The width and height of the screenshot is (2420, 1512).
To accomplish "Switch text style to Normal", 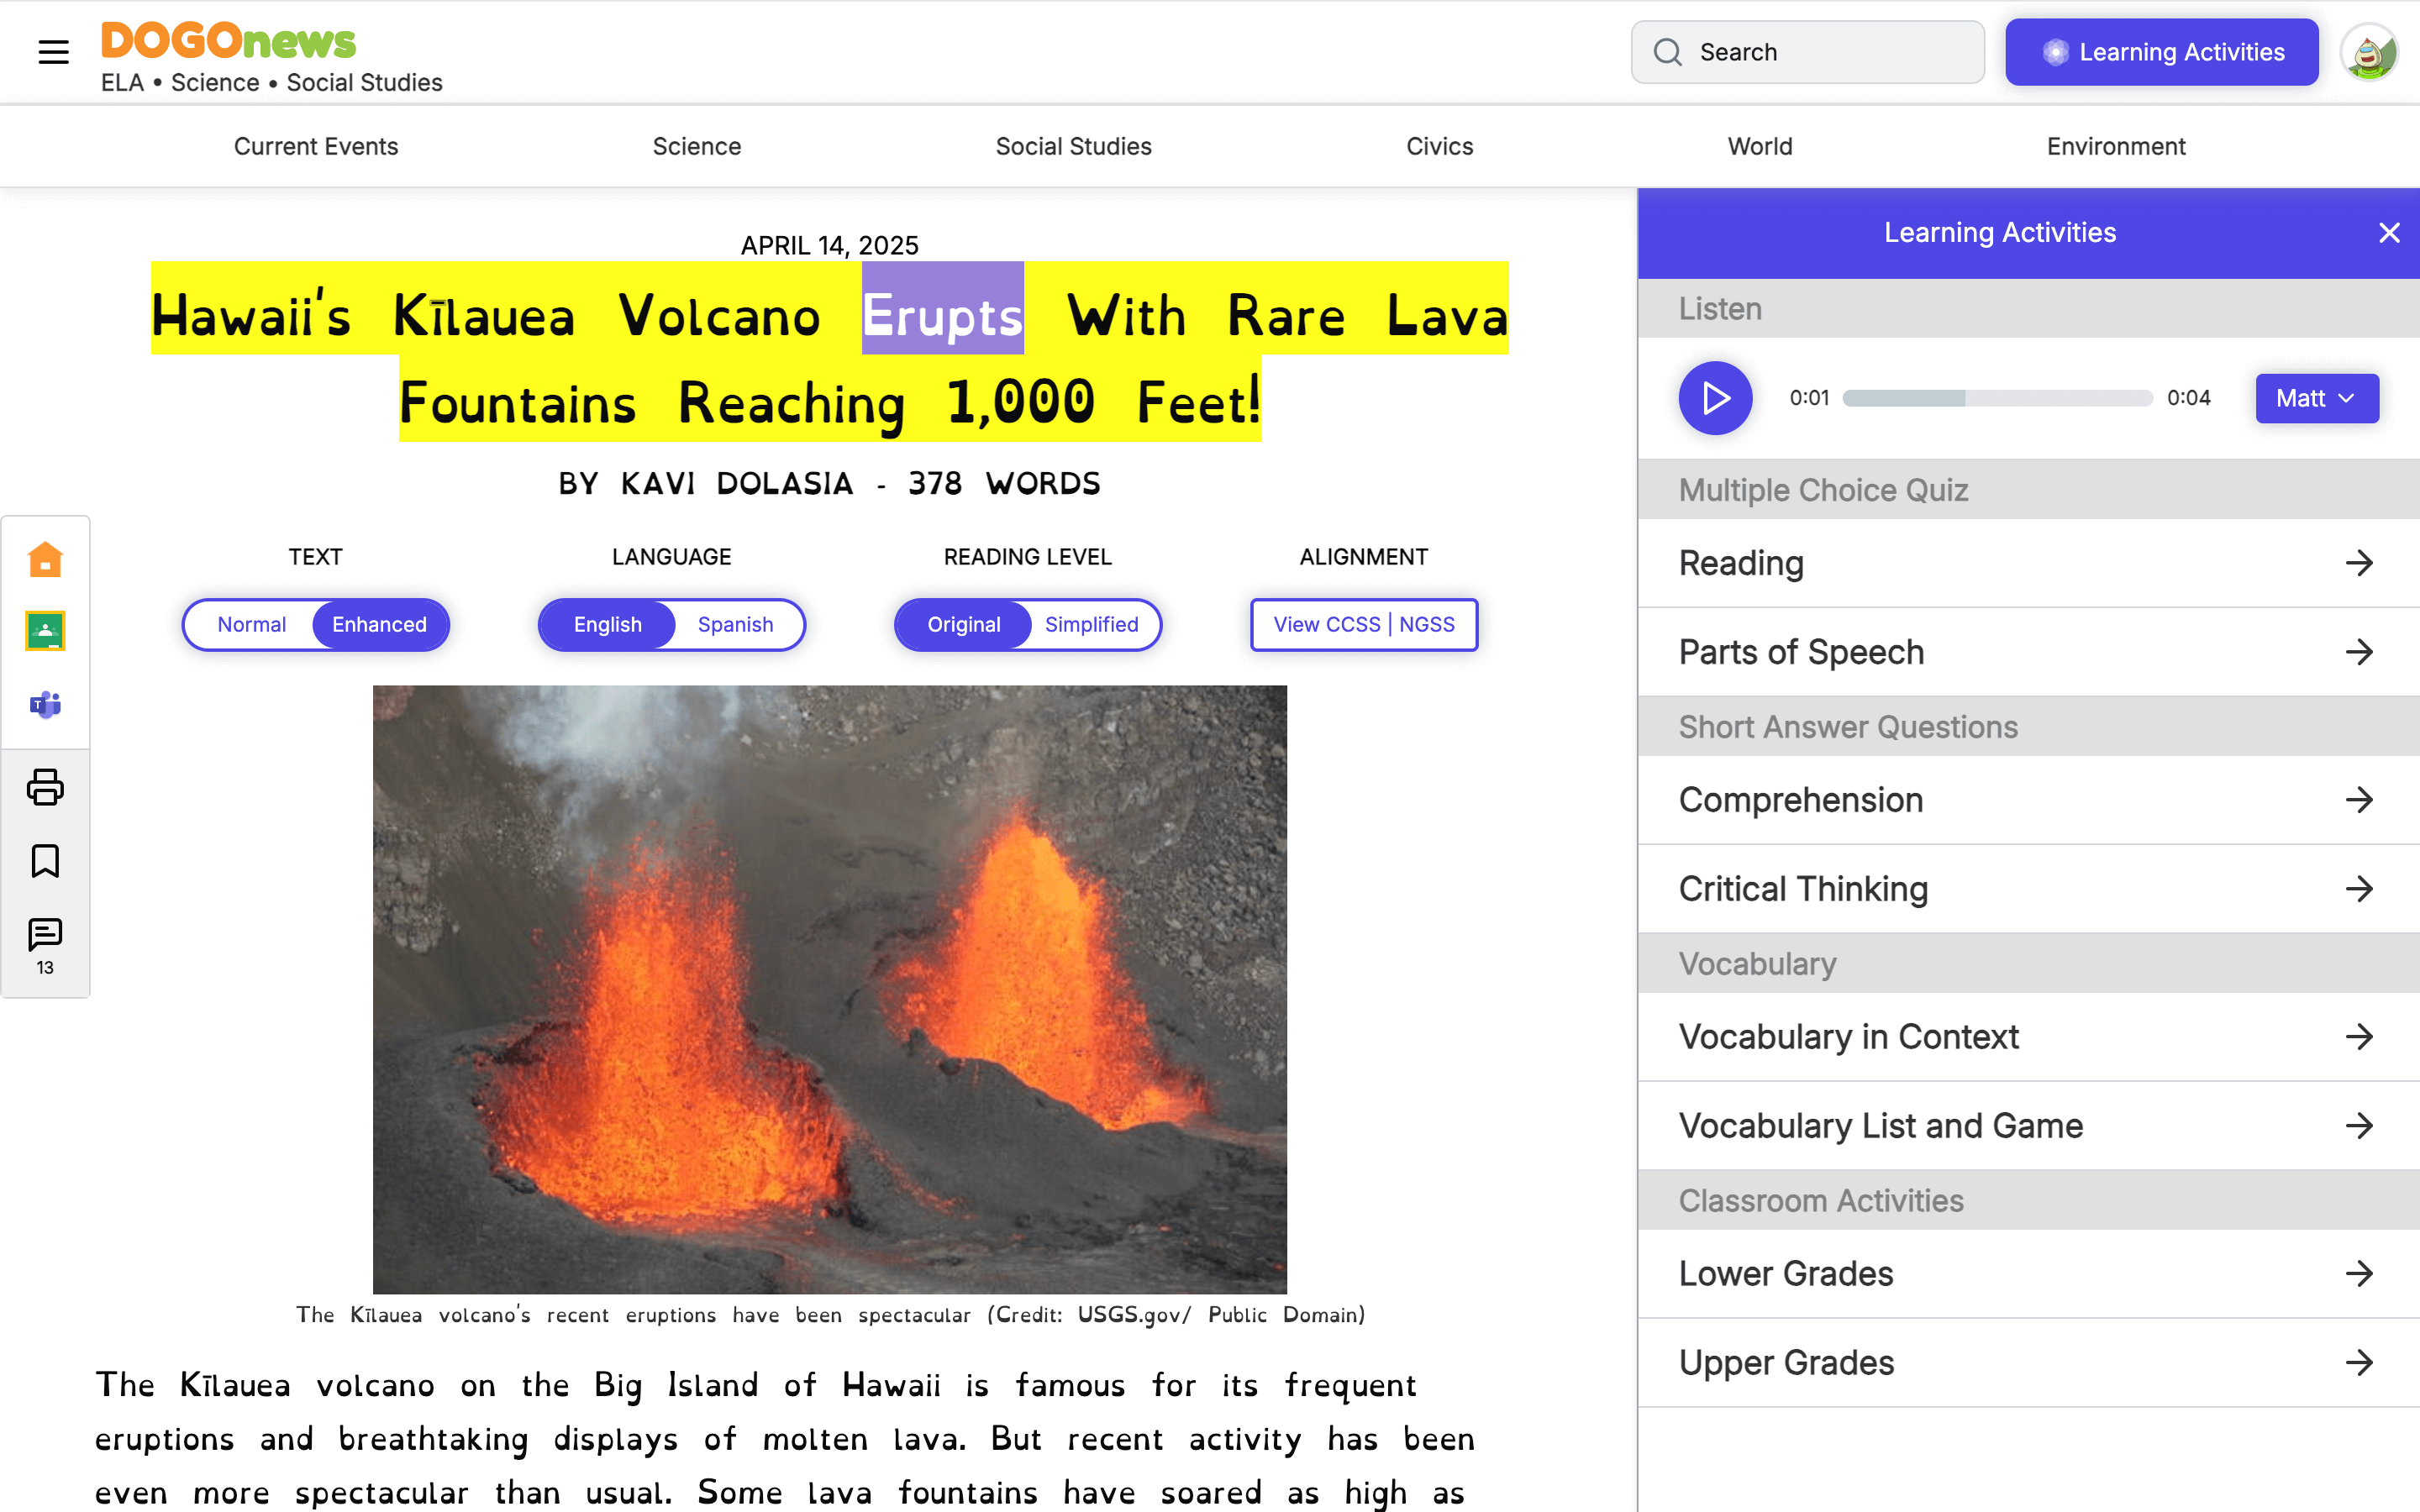I will pyautogui.click(x=251, y=624).
